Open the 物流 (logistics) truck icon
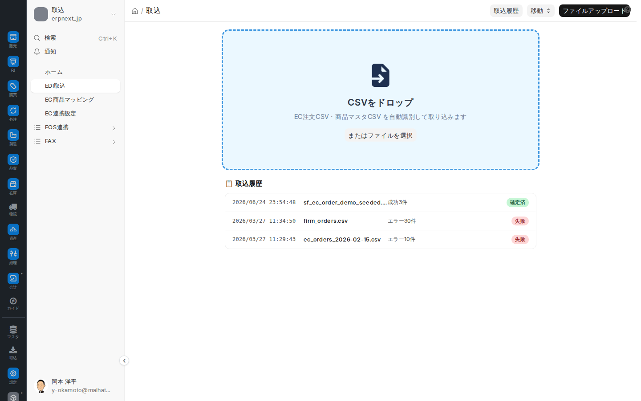 (13, 207)
